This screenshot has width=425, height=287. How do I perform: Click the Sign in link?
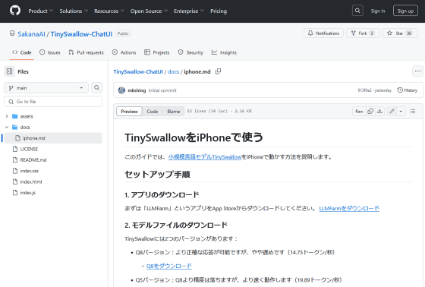378,11
